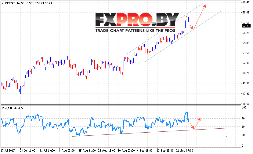Click the 22 Aug 19:00 time label
The height and width of the screenshot is (154, 253).
107,151
